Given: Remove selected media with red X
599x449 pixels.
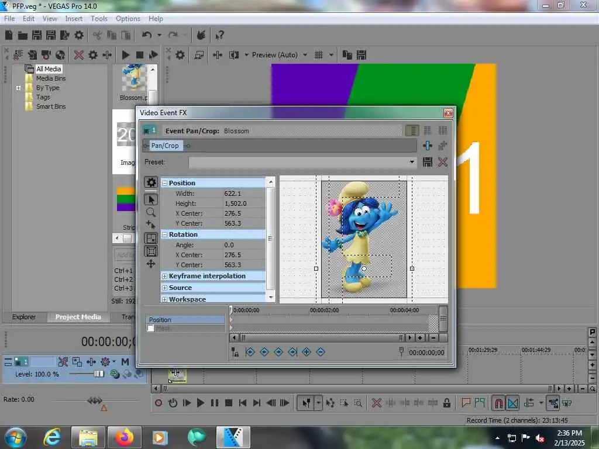Looking at the screenshot, I should pos(79,55).
